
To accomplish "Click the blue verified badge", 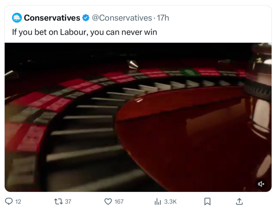I will tap(86, 18).
